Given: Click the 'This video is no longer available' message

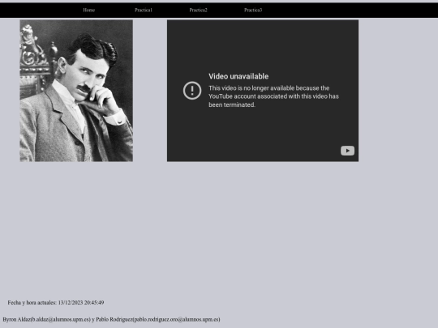Looking at the screenshot, I should (274, 96).
